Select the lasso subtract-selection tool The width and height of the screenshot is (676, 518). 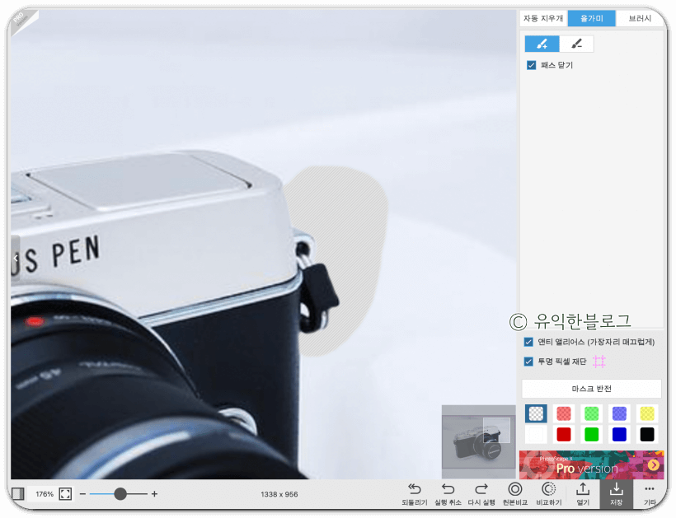click(x=576, y=44)
